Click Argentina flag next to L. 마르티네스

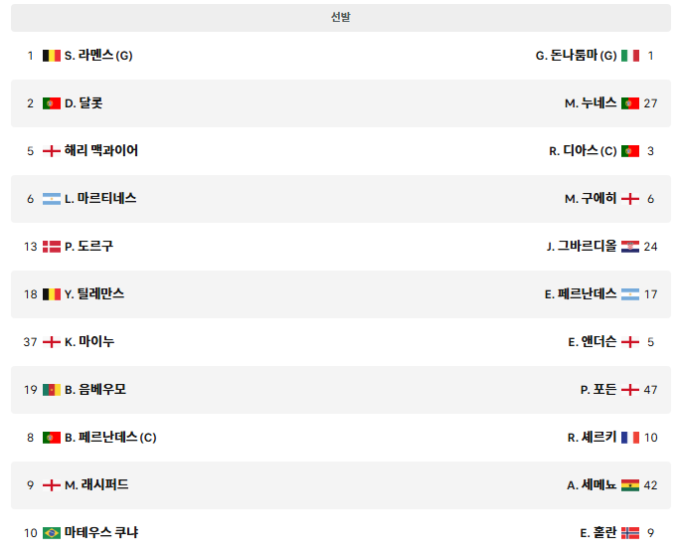tap(52, 199)
